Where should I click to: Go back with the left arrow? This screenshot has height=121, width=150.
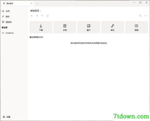[32, 16]
